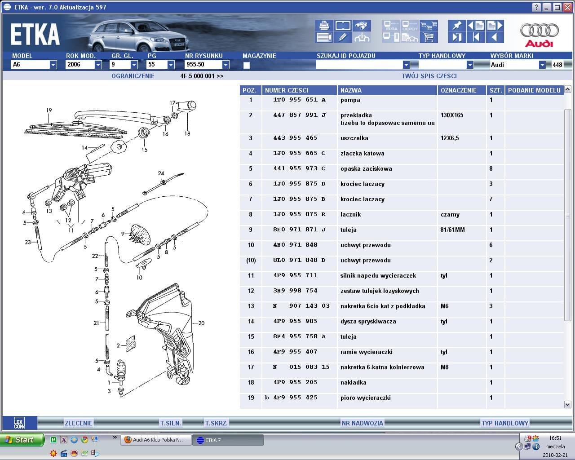Click the printer icon in the ETKA toolbar
The width and height of the screenshot is (575, 460).
pos(323,26)
